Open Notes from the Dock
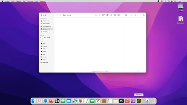187x105 pixels. pos(116,101)
